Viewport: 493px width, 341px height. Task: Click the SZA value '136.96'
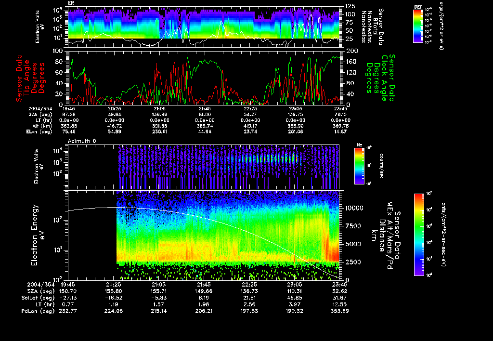coord(159,115)
